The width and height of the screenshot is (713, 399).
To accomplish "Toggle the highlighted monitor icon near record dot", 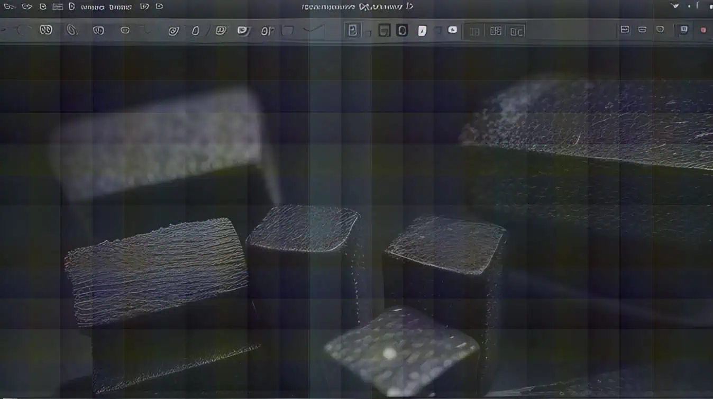I will coord(684,30).
